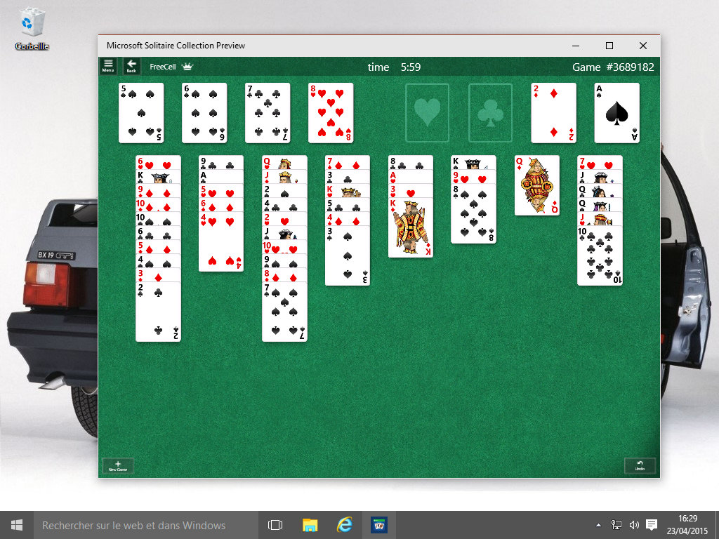Launch Internet Explorer from the taskbar
The height and width of the screenshot is (539, 719).
(344, 525)
